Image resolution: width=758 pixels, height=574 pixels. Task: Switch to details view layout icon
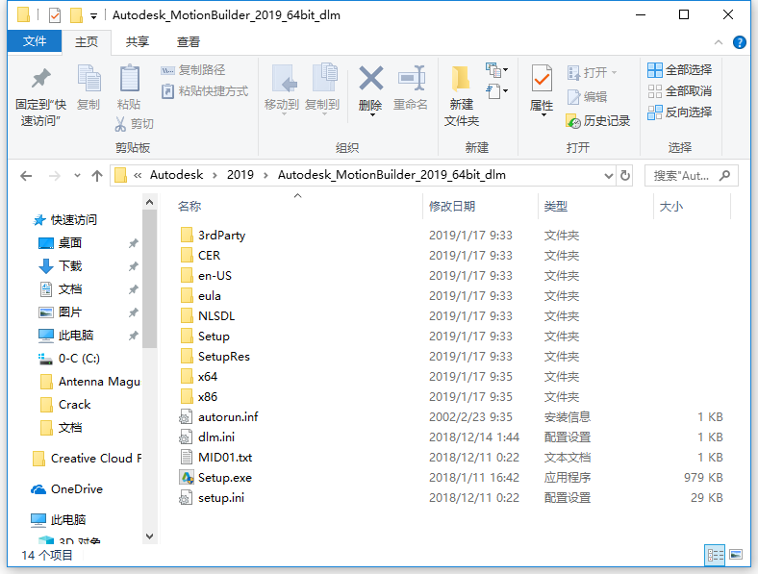tap(715, 555)
